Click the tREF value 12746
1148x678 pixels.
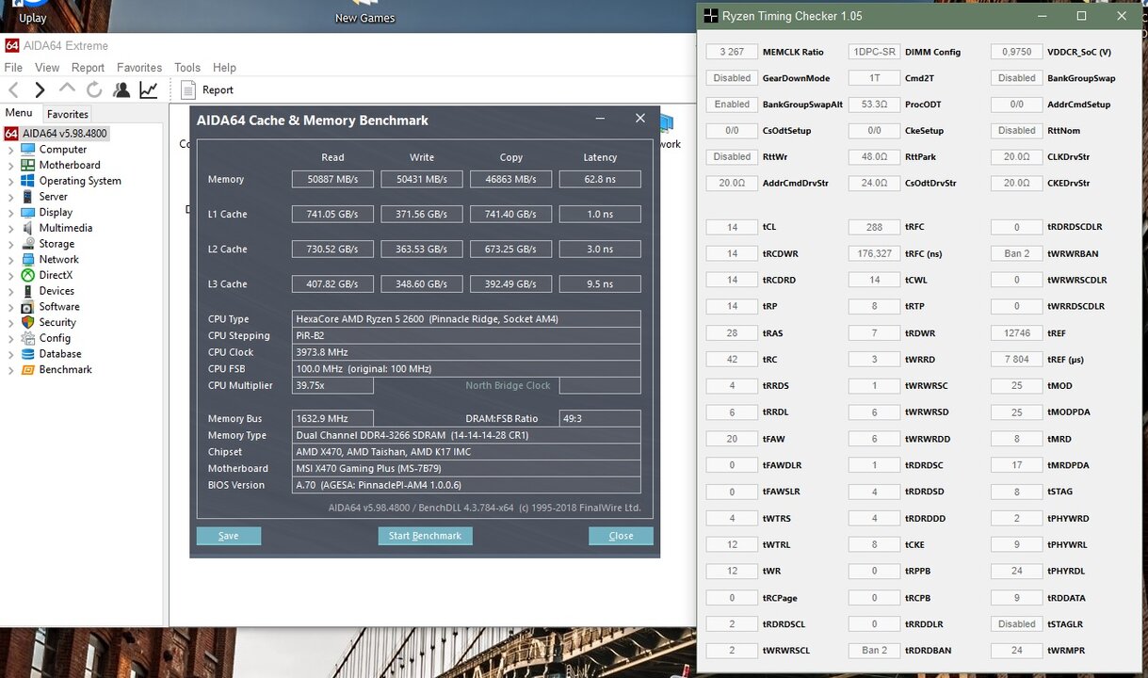click(x=1016, y=332)
